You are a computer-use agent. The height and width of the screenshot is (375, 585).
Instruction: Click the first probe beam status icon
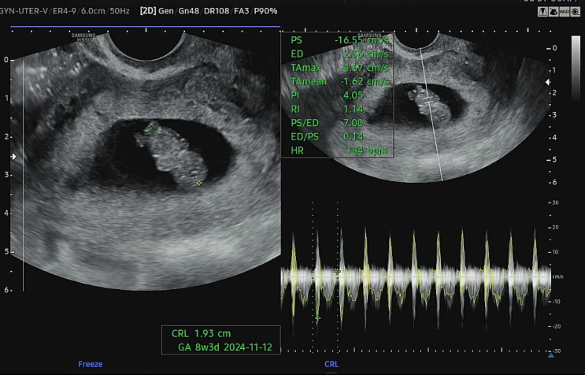pyautogui.click(x=542, y=12)
